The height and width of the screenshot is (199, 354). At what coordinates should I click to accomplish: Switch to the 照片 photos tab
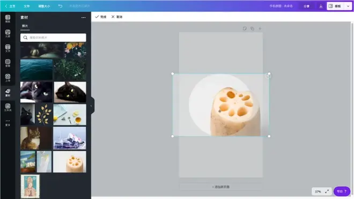[x=25, y=26]
